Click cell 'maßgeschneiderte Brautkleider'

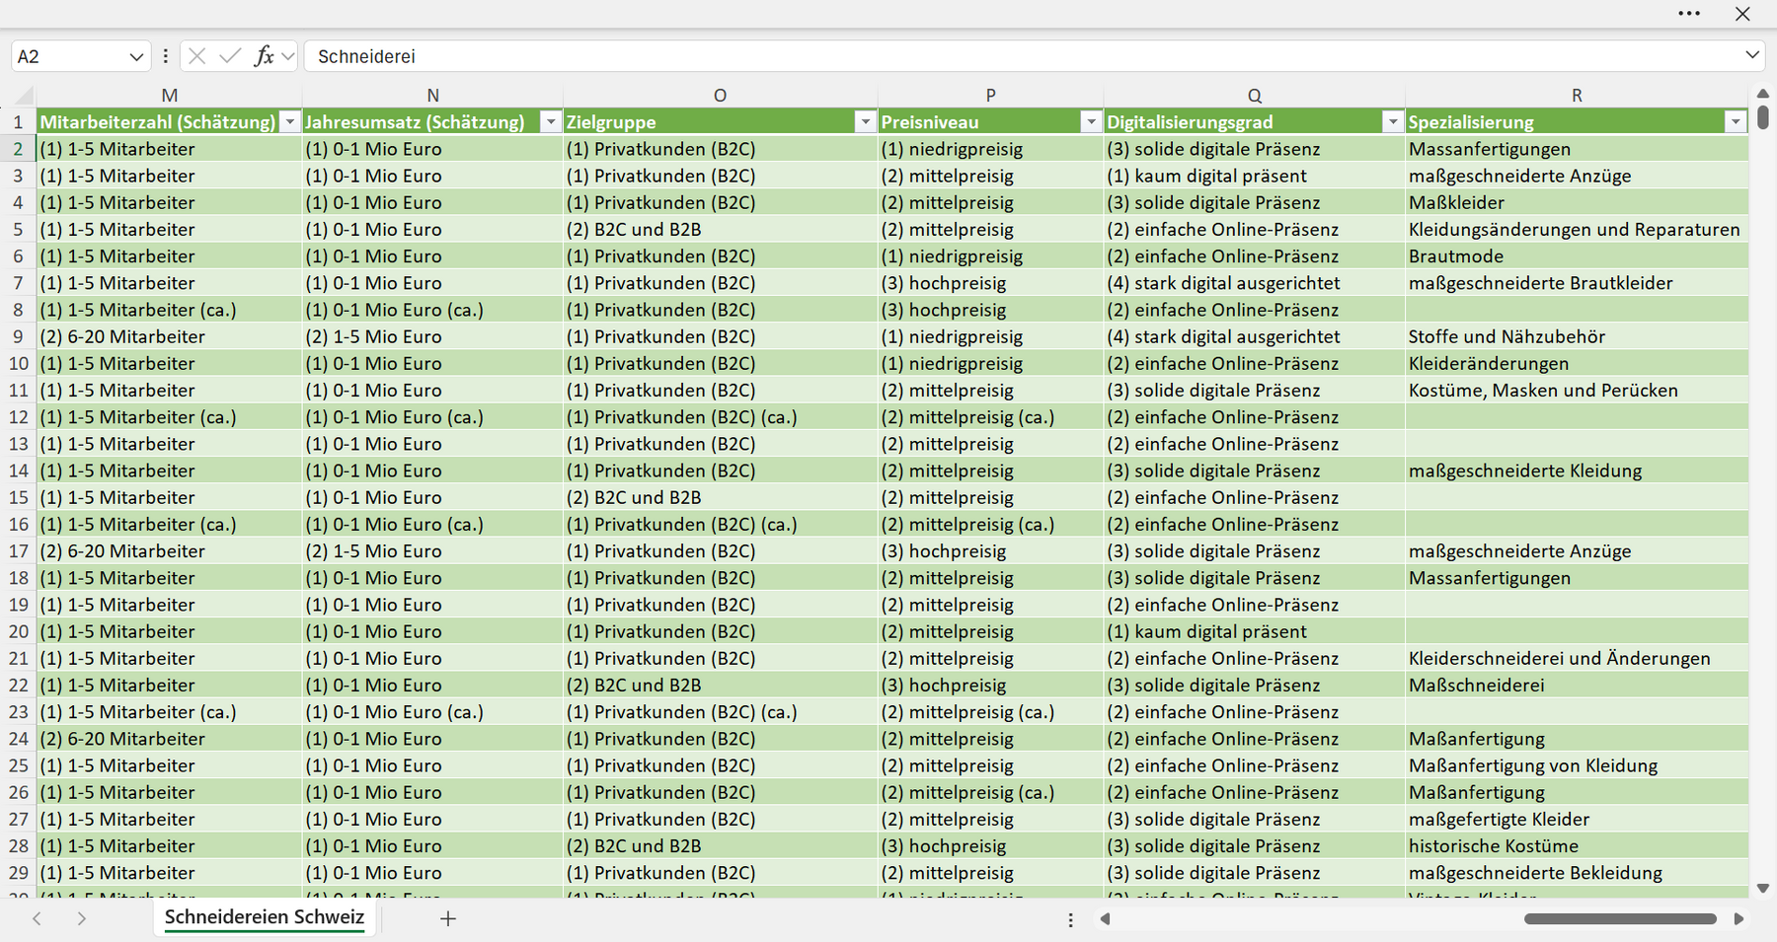[1577, 283]
